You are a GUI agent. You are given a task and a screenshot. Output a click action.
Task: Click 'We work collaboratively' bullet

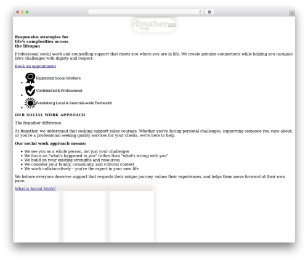point(81,168)
